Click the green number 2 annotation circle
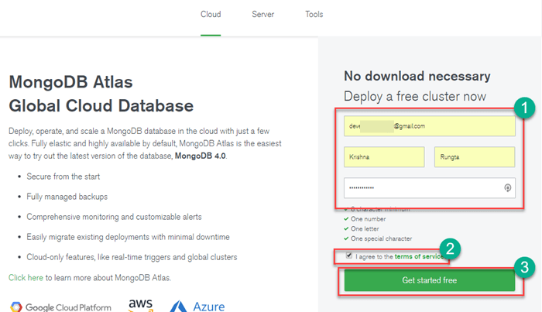Screen dimensions: 542x312 point(453,249)
